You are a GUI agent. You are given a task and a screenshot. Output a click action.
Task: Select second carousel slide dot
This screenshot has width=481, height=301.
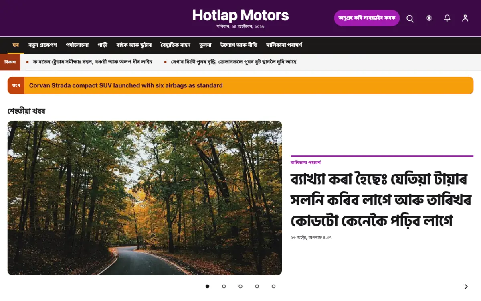click(224, 286)
